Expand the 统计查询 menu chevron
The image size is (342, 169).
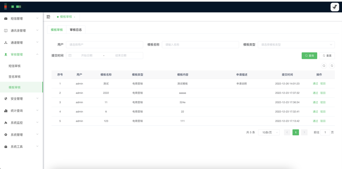37,111
